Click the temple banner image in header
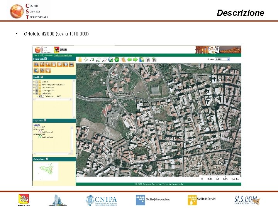Viewport: 278px width, 208px height. point(218,50)
